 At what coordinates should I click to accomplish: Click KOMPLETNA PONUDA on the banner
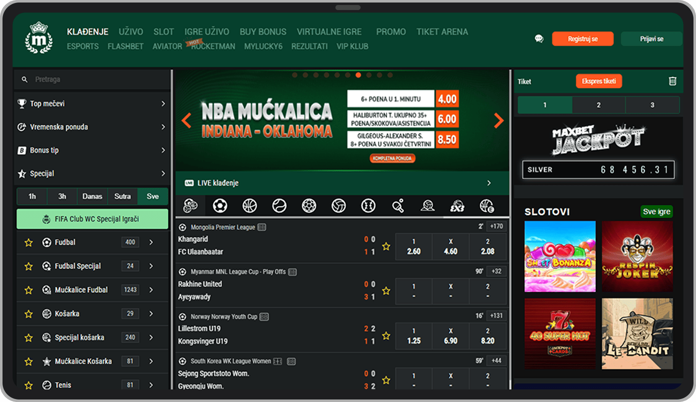pyautogui.click(x=392, y=158)
